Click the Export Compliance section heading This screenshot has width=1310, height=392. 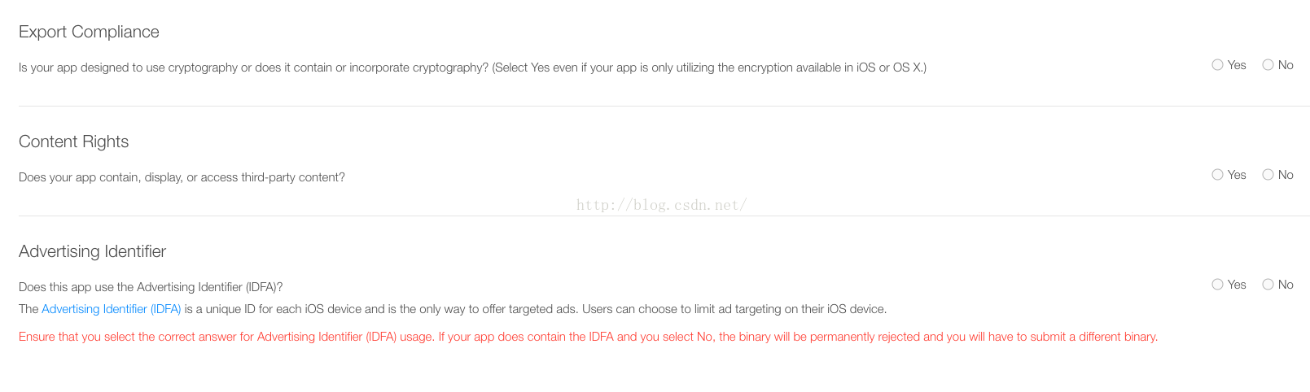coord(89,32)
